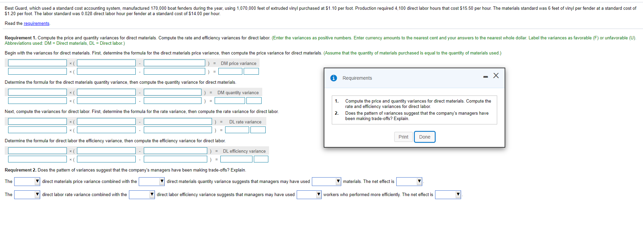
Task: Click 'DM price variance' label
Action: (238, 63)
